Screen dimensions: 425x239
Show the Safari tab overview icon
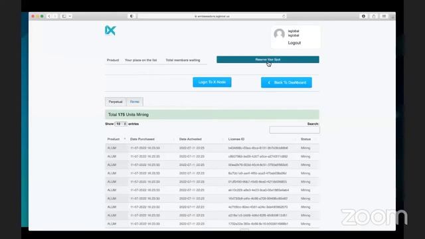click(x=384, y=16)
